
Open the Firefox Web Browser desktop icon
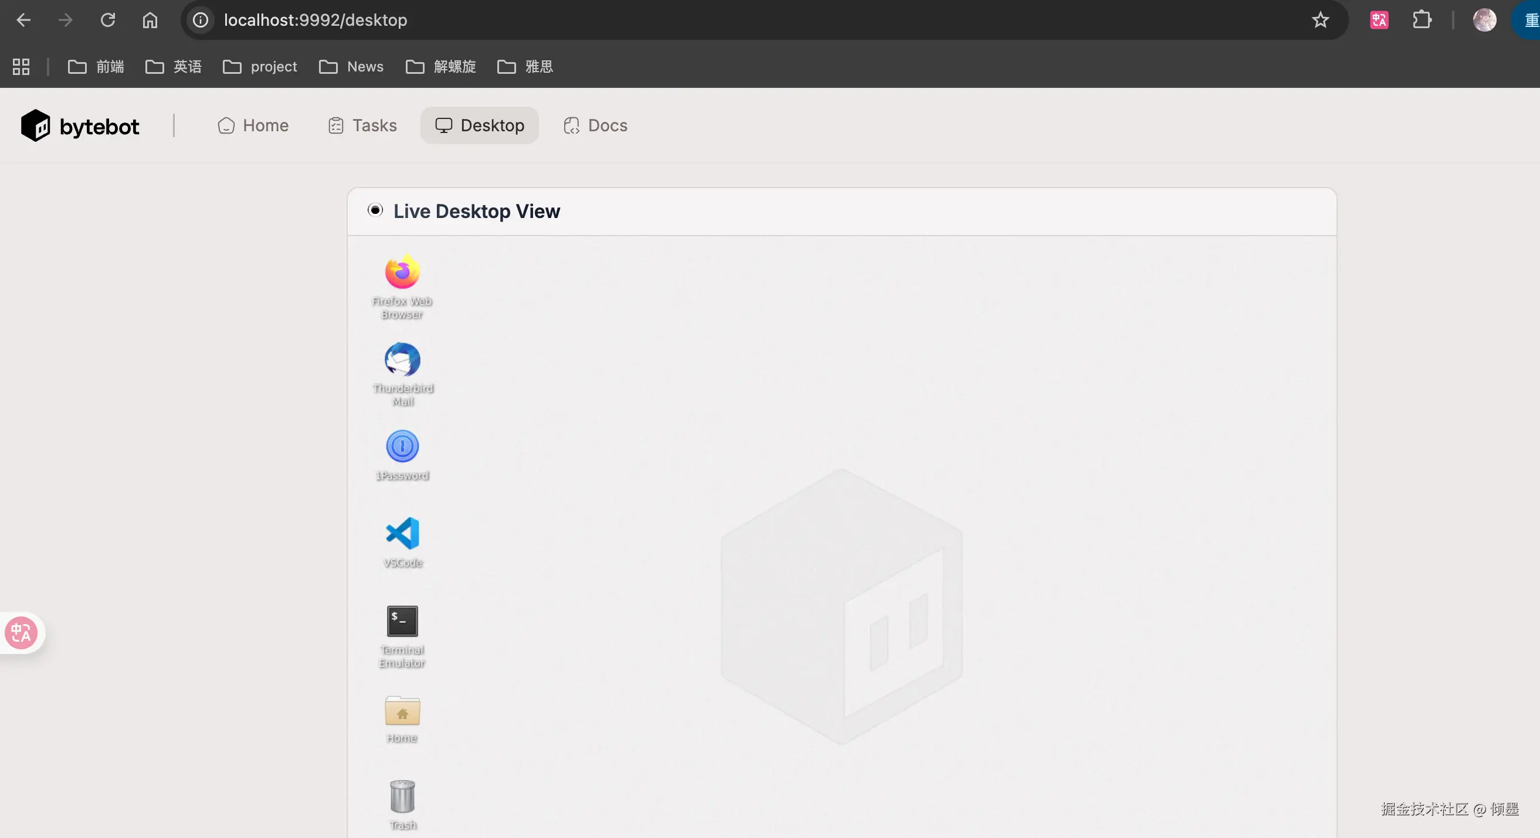(x=402, y=273)
